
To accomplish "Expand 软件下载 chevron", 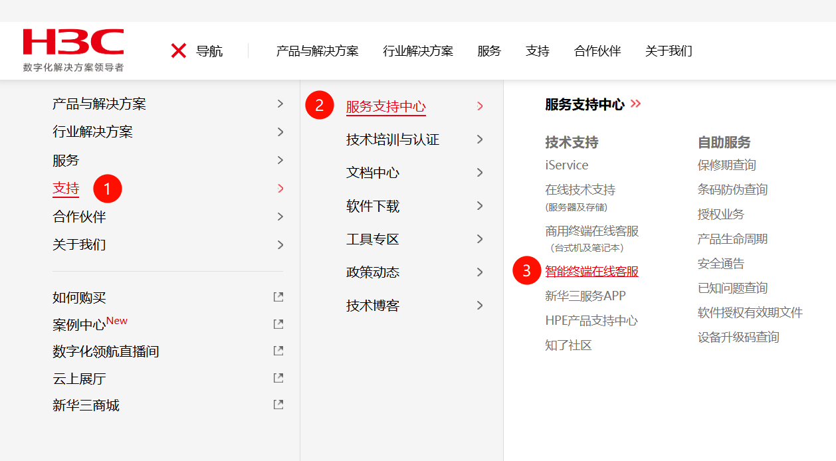I will click(x=480, y=206).
